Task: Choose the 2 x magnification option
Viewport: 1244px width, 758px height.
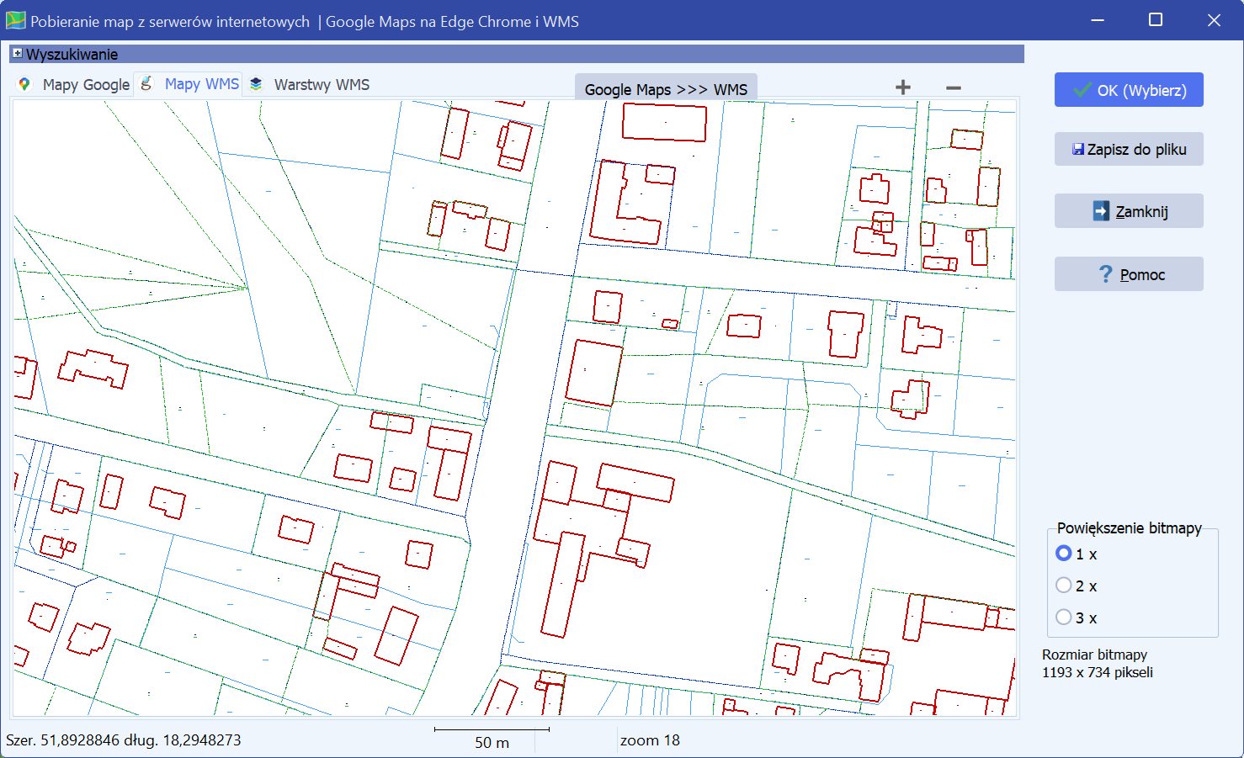Action: [x=1064, y=586]
